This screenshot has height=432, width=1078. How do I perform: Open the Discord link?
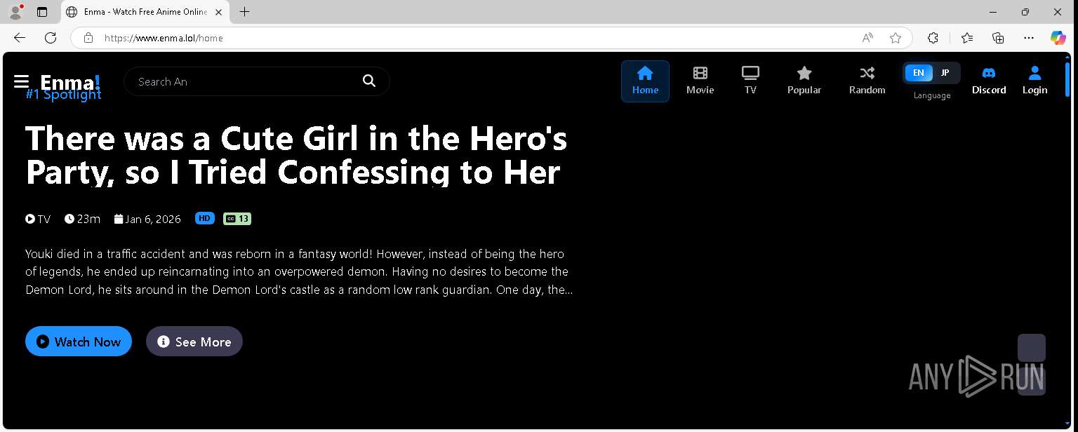[x=989, y=81]
